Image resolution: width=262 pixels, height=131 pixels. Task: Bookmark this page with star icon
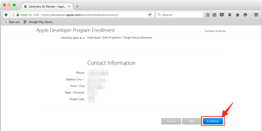(208, 15)
